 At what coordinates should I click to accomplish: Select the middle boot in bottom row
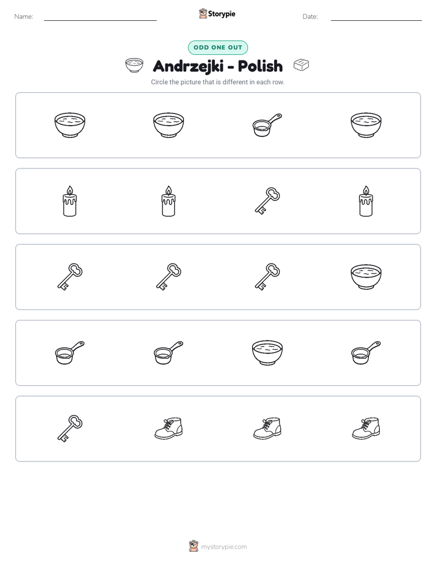tap(267, 428)
